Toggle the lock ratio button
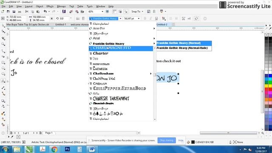 tap(52, 19)
